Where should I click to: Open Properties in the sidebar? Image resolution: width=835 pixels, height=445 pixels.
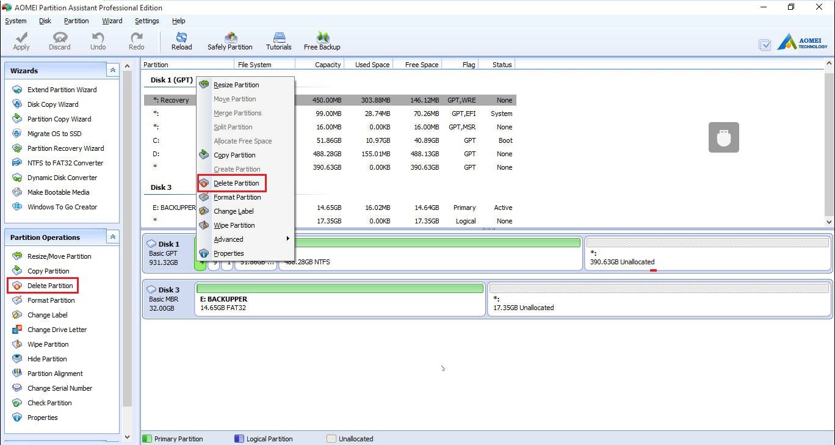[42, 418]
